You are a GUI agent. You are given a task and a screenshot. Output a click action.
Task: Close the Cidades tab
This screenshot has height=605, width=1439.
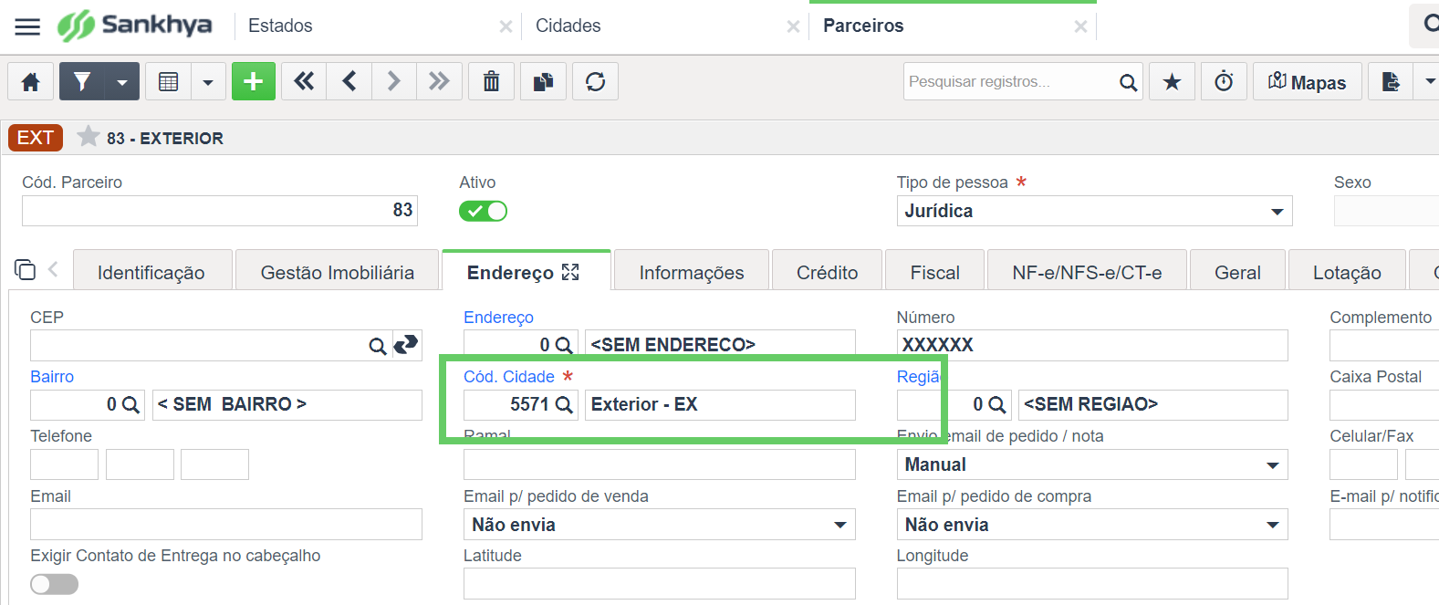point(793,27)
